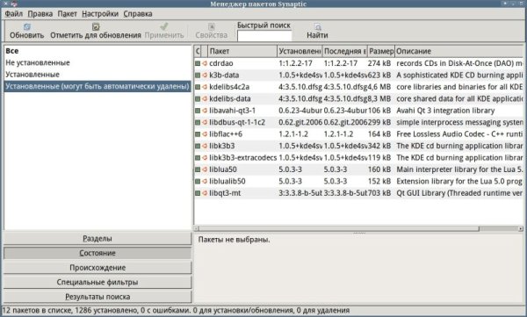527x317 pixels.
Task: Open the Правка menu
Action: point(40,14)
